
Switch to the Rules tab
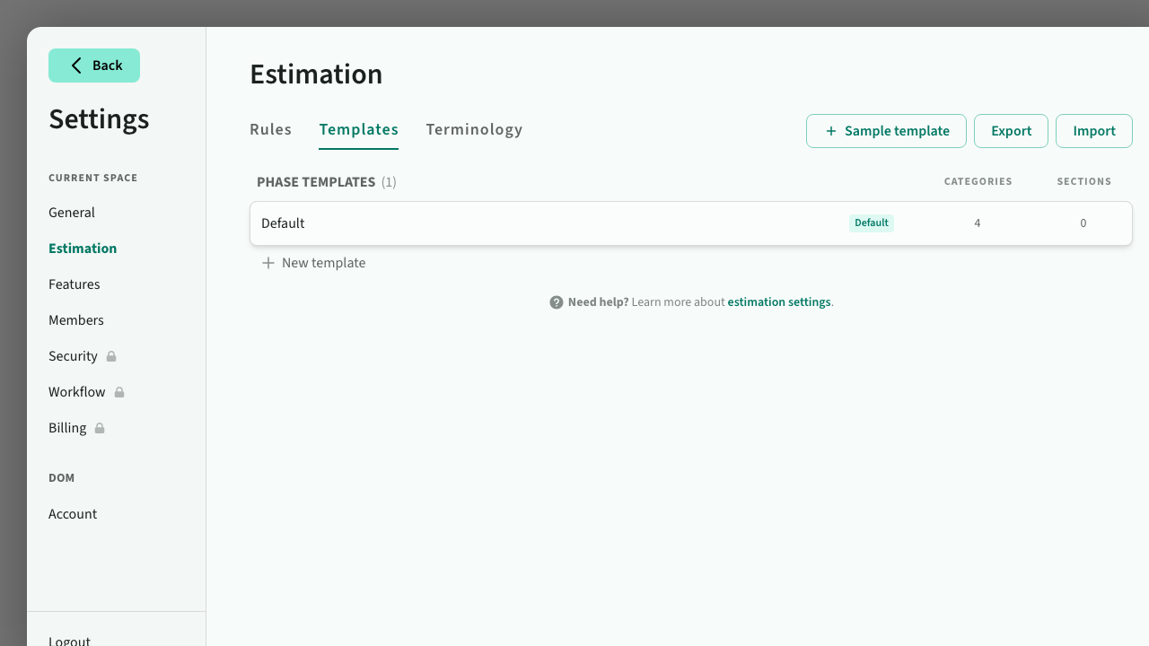click(270, 129)
